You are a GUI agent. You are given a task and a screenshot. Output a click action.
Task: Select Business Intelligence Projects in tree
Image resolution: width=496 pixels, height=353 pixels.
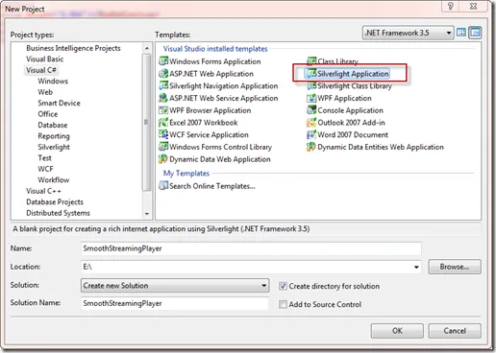click(73, 48)
